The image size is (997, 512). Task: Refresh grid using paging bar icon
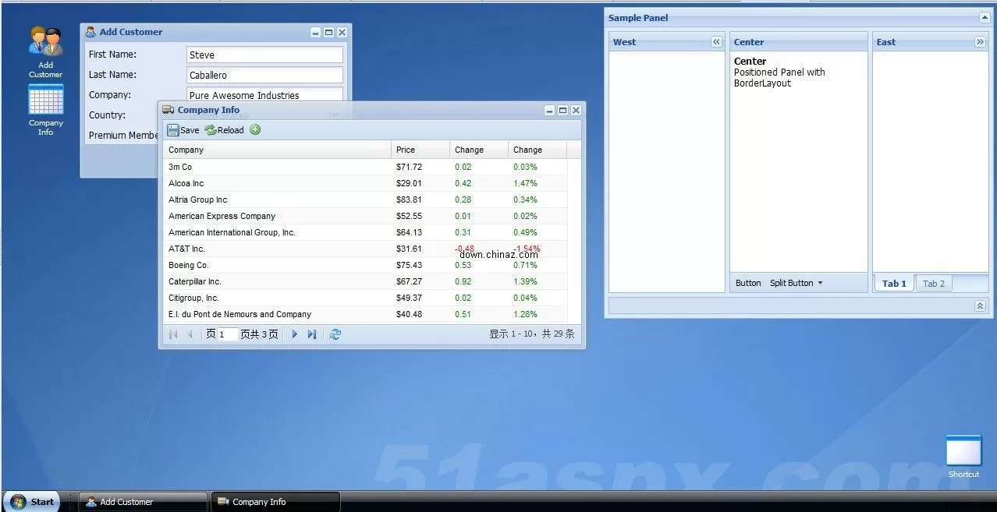click(x=335, y=334)
